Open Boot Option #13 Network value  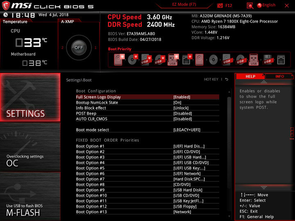coord(182,212)
